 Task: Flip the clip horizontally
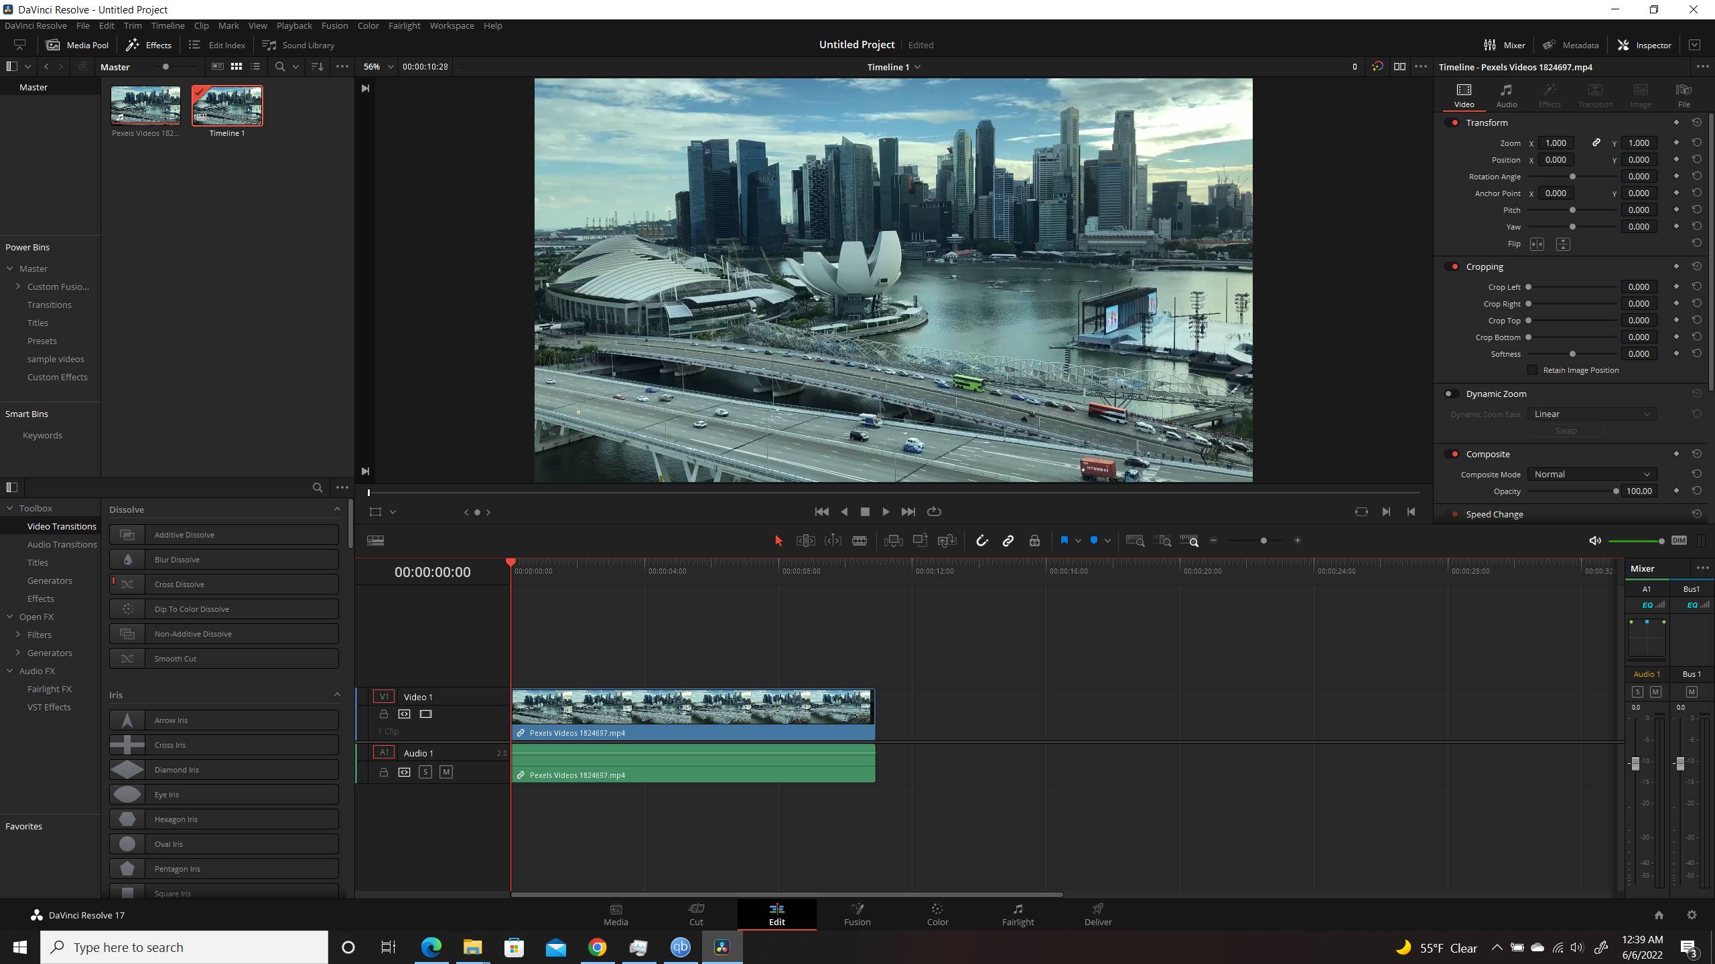click(1537, 244)
